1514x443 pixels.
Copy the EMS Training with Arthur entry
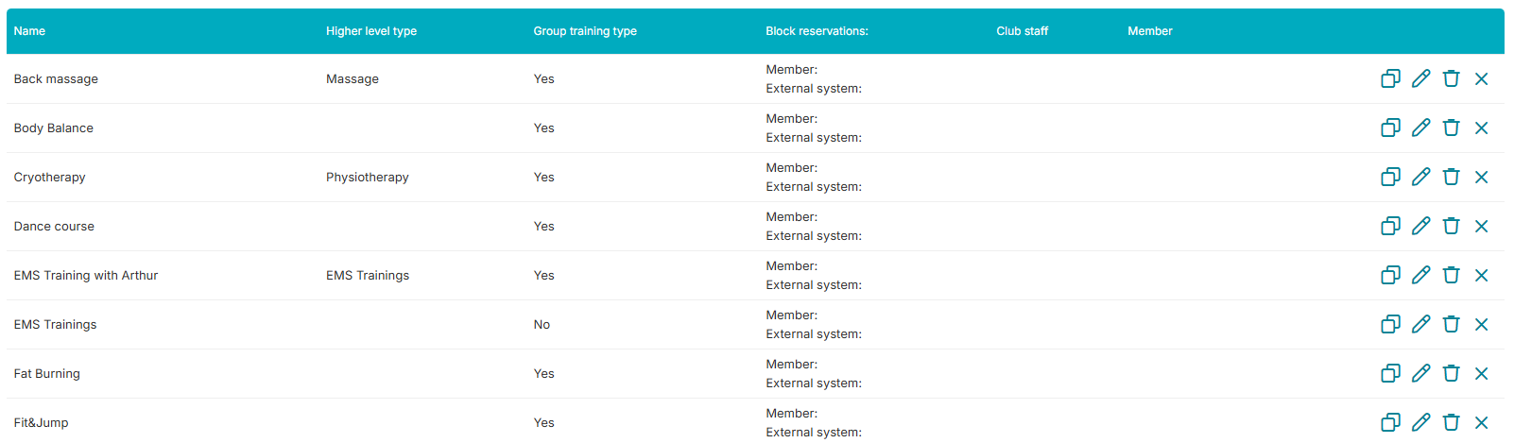[1390, 275]
